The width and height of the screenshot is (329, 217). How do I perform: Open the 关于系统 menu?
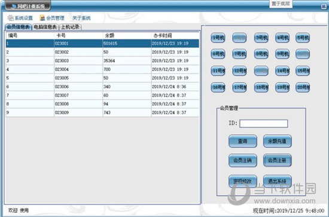tap(81, 18)
